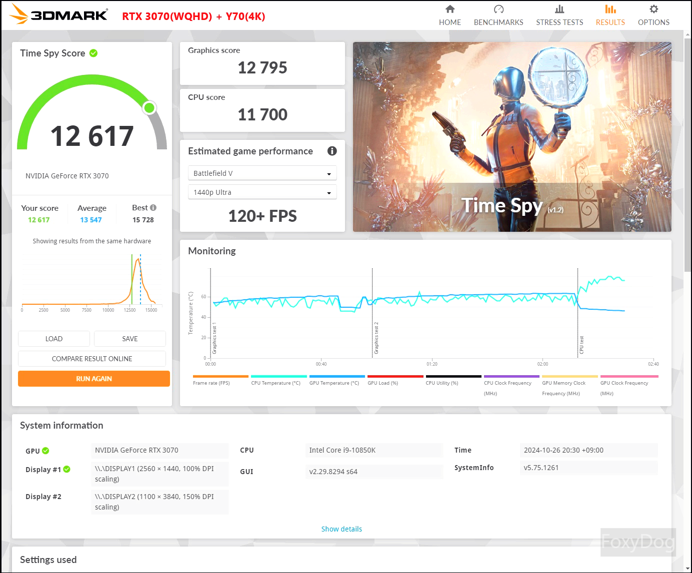The height and width of the screenshot is (573, 692).
Task: Open the Battlefield V game dropdown
Action: (x=262, y=173)
